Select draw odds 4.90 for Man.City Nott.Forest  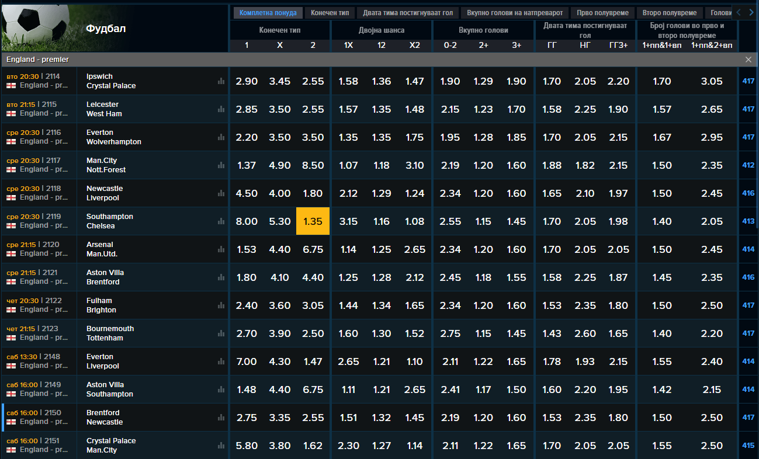pyautogui.click(x=280, y=165)
